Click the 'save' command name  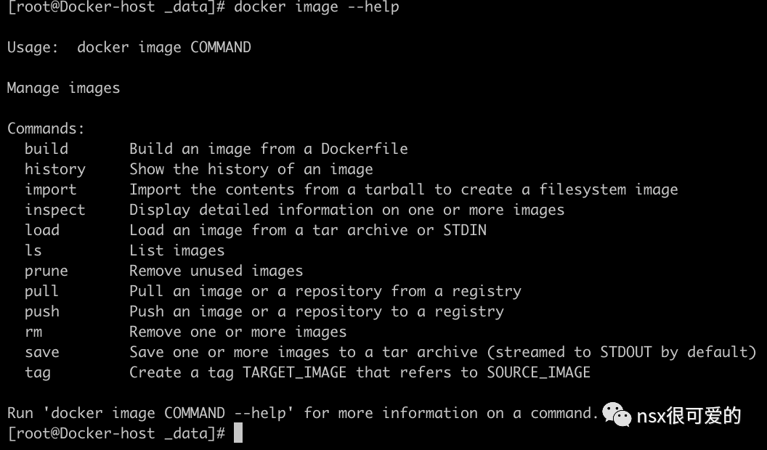click(42, 352)
